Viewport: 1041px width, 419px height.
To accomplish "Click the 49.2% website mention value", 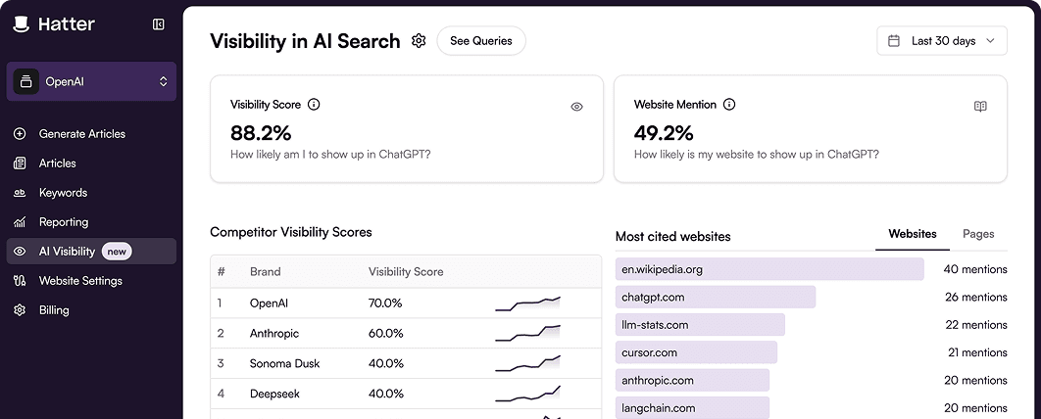I will [664, 133].
